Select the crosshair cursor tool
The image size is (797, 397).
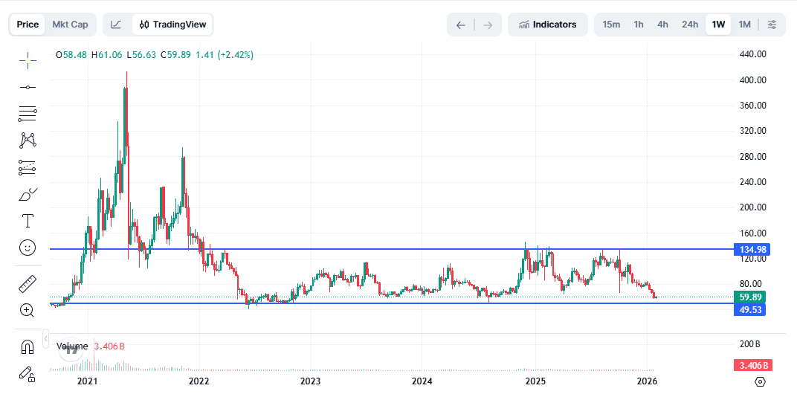[x=28, y=60]
